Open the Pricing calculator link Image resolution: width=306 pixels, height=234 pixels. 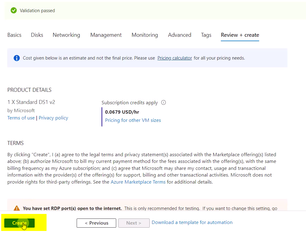(175, 58)
